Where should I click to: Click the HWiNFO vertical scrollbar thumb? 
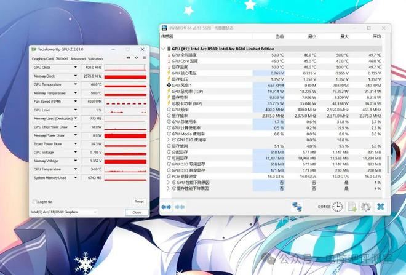point(388,165)
